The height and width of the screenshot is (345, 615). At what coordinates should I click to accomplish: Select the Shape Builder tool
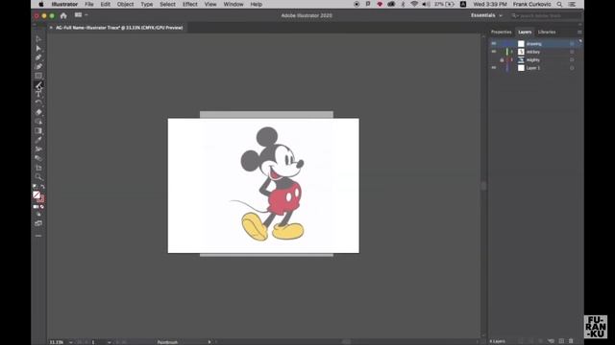(38, 122)
